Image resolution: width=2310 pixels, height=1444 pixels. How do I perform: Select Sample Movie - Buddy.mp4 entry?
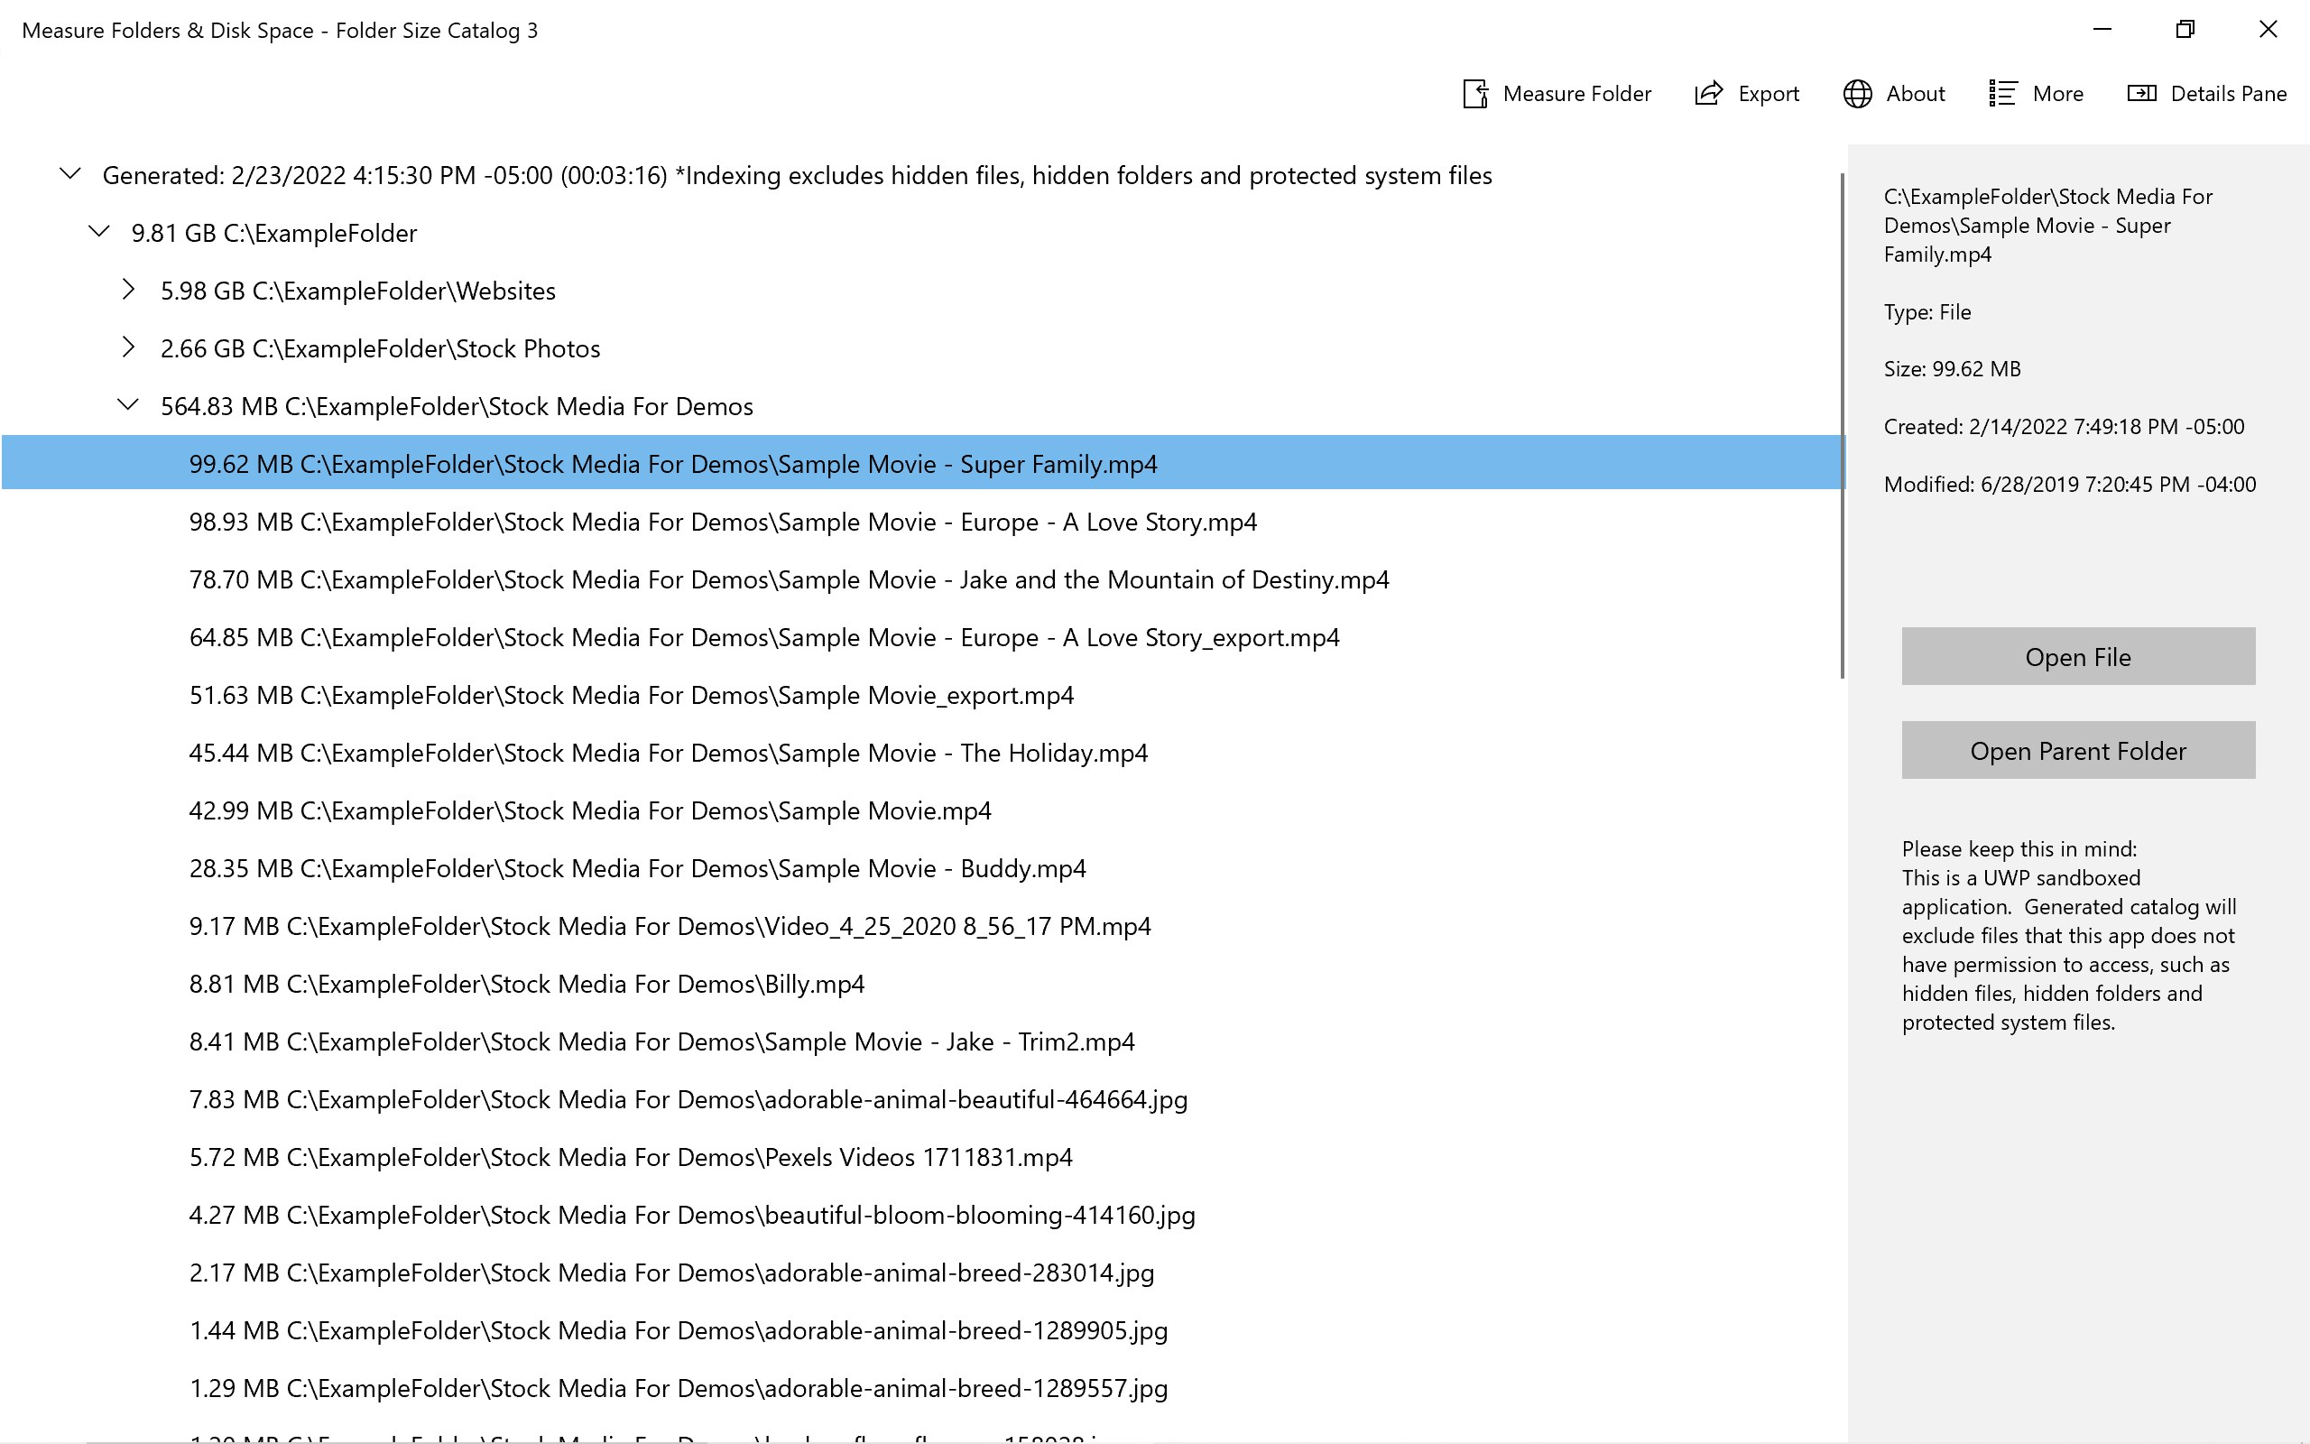coord(637,869)
